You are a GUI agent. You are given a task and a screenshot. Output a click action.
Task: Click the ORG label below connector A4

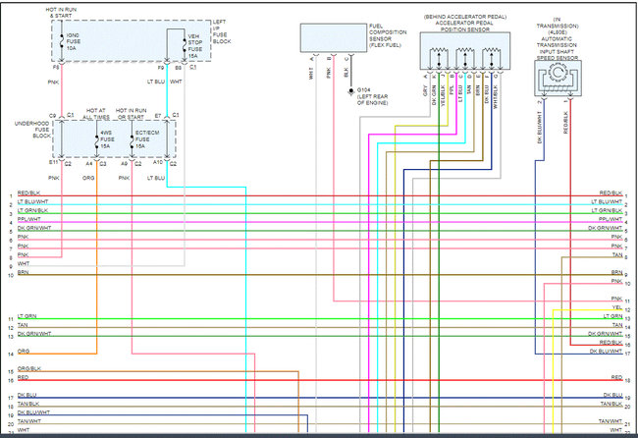pyautogui.click(x=88, y=178)
